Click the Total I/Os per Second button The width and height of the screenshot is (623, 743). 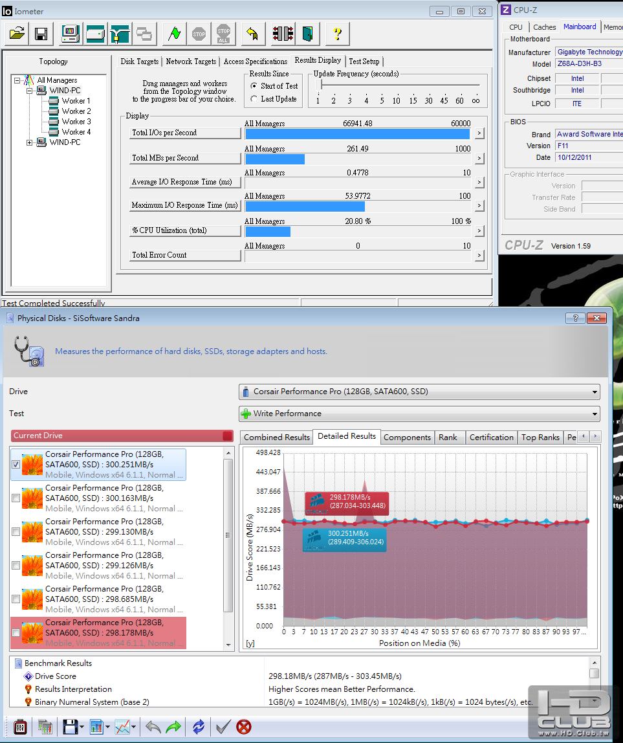tap(185, 133)
